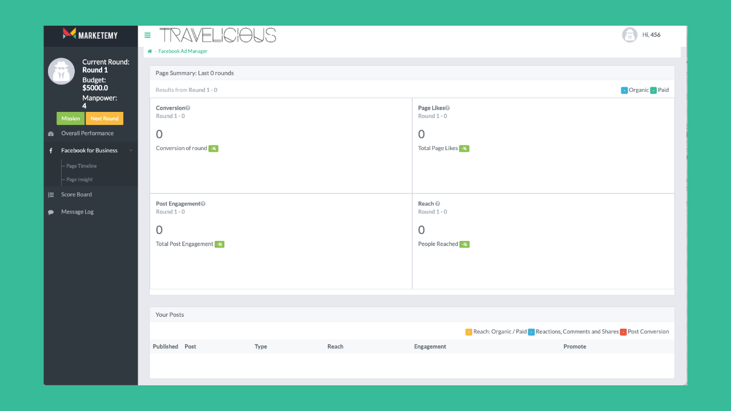The image size is (731, 411).
Task: Click the Your Posts panel heading
Action: pos(170,315)
